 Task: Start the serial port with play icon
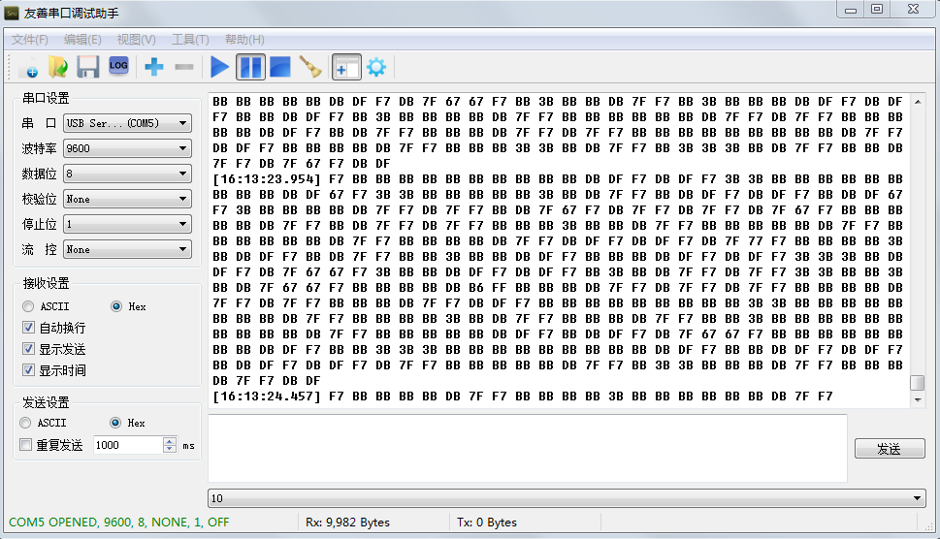[219, 67]
